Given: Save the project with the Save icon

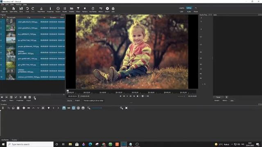Looking at the screenshot, I should click(21, 9).
